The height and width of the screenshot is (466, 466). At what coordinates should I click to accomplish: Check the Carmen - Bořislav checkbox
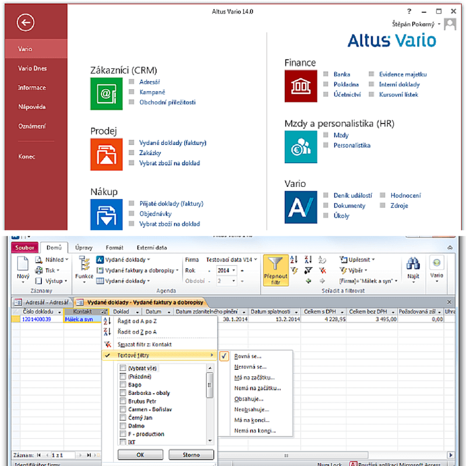coord(123,409)
